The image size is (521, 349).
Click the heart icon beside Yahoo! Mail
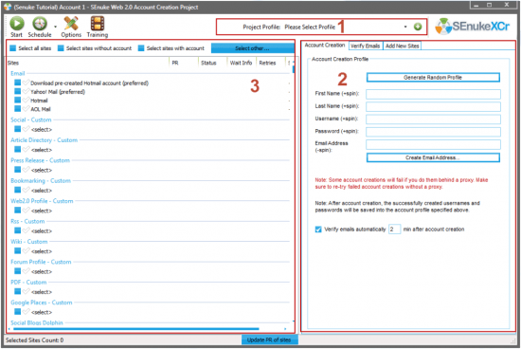27,91
